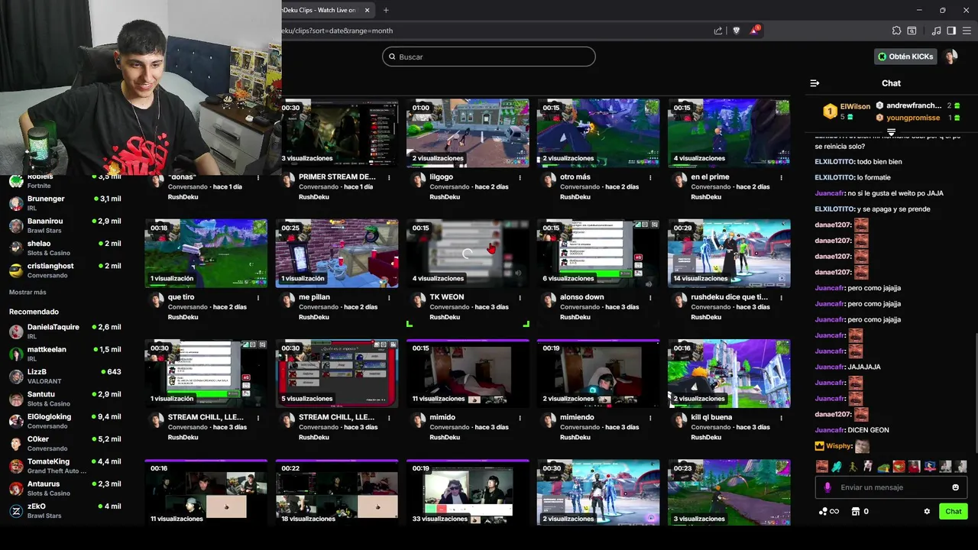Expand Mostrar más in sidebar

[x=28, y=292]
